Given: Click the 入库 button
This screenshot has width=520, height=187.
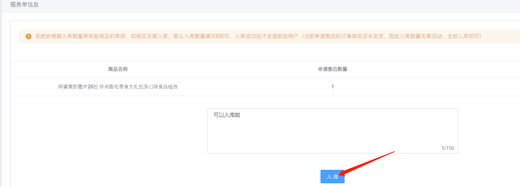Looking at the screenshot, I should [332, 177].
